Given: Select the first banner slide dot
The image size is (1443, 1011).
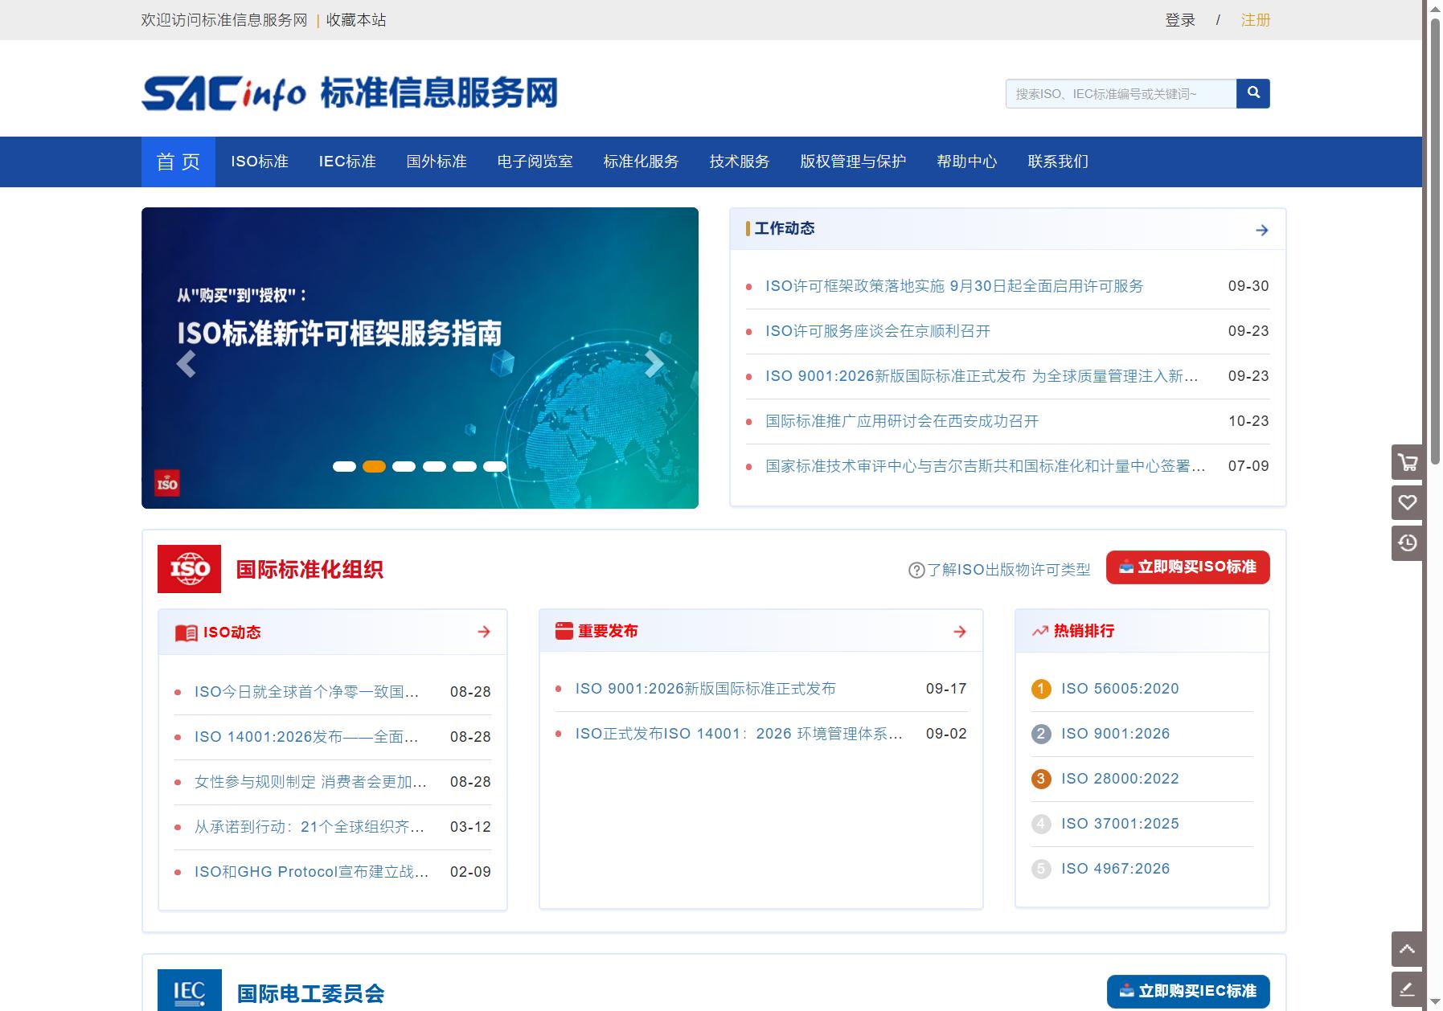Looking at the screenshot, I should tap(344, 467).
